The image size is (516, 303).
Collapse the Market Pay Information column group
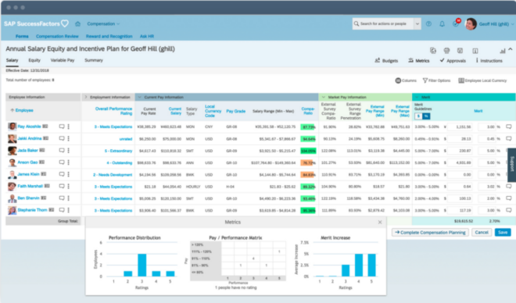324,97
